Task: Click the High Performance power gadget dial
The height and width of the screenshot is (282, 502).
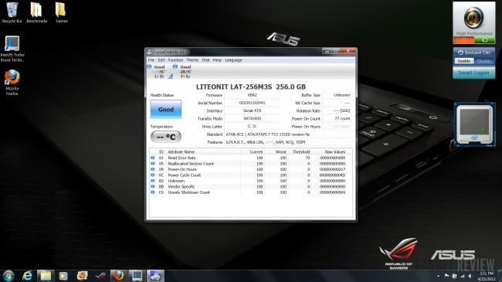Action: (x=474, y=18)
